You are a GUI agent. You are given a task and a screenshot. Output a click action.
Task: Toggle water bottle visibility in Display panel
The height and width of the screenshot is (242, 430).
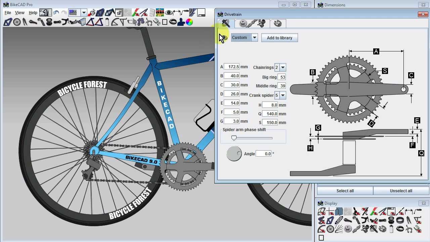391,229
